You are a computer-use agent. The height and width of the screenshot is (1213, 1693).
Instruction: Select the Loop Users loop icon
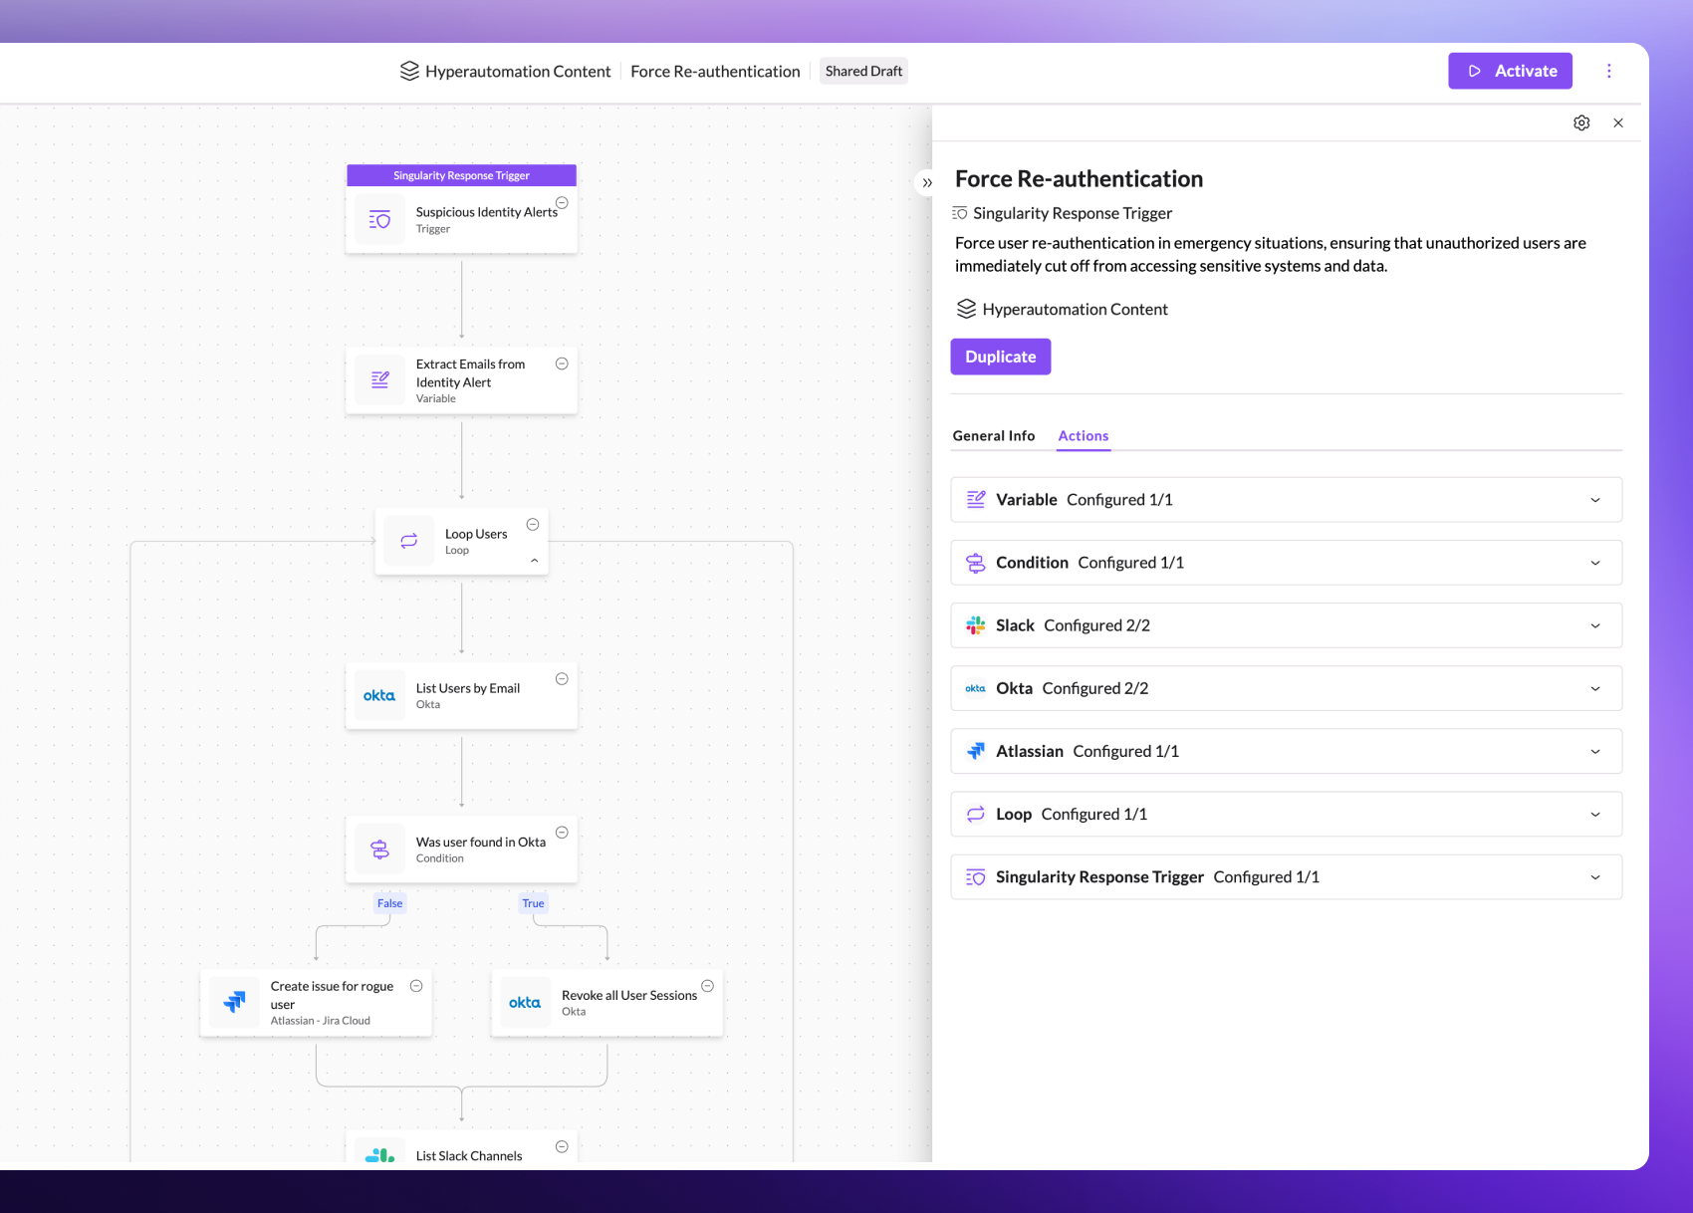click(x=409, y=541)
